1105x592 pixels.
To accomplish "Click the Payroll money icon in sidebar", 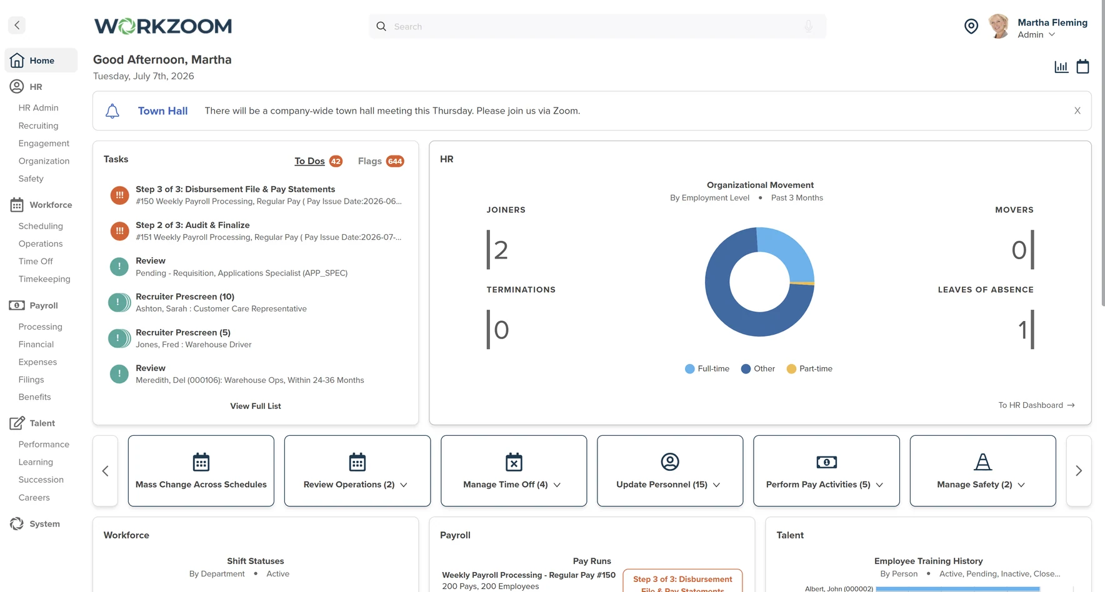I will [17, 305].
